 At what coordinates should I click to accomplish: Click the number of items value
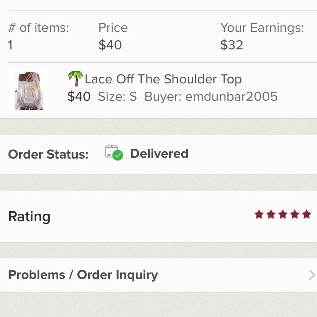(x=10, y=45)
